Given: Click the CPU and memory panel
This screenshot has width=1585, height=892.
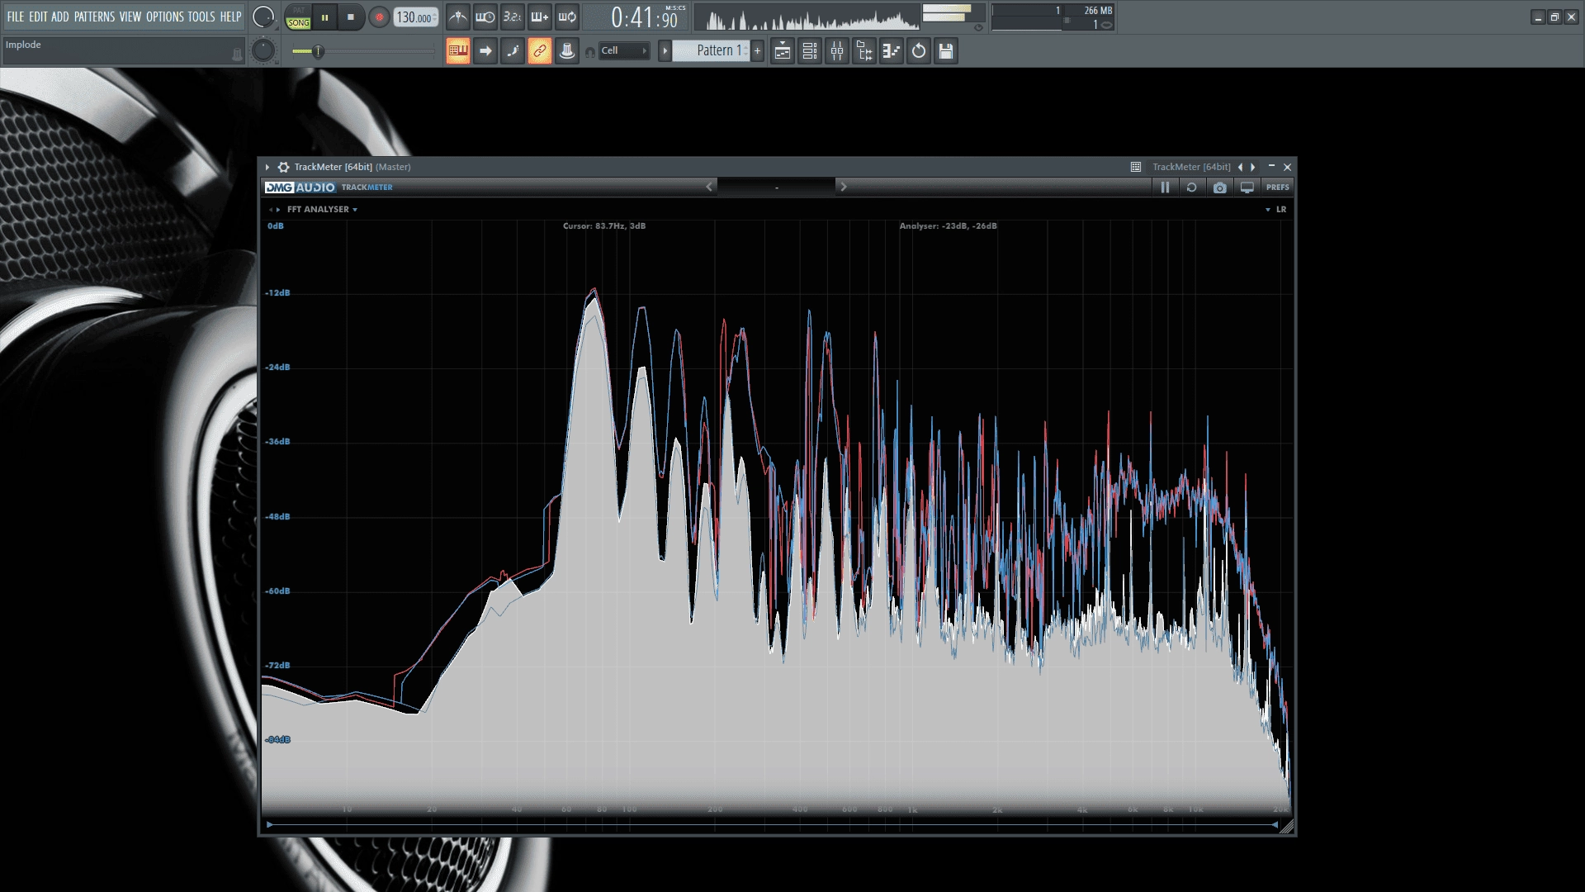Looking at the screenshot, I should pyautogui.click(x=1053, y=17).
